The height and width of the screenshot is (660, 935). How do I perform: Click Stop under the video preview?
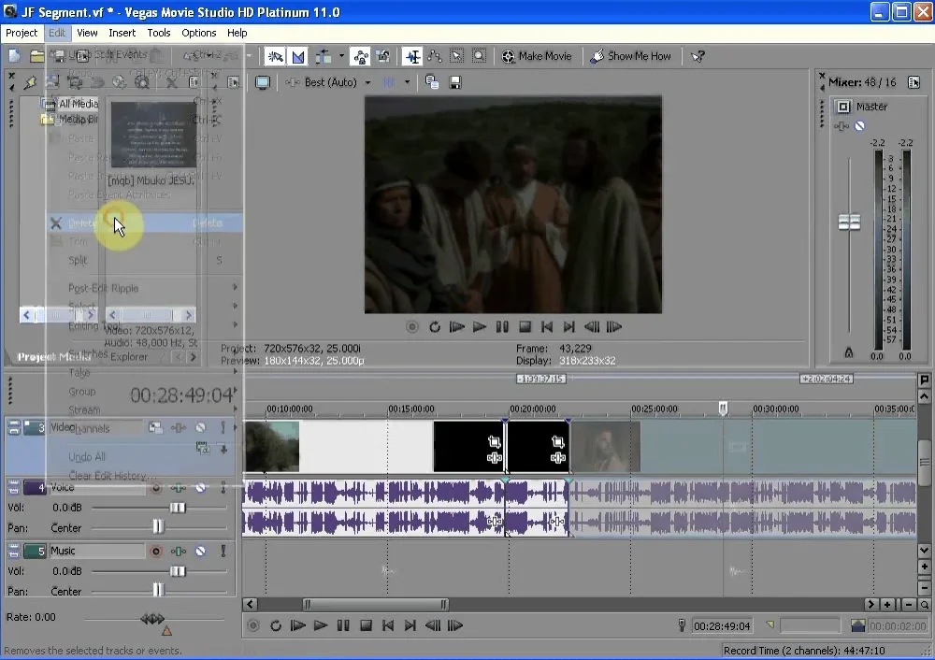point(525,326)
